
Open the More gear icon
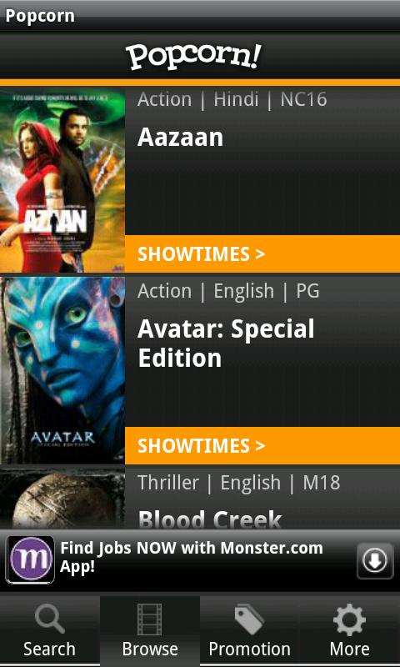pos(349,619)
